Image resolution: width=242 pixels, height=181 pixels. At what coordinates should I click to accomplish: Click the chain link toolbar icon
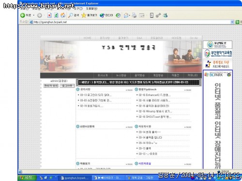coord(158,15)
